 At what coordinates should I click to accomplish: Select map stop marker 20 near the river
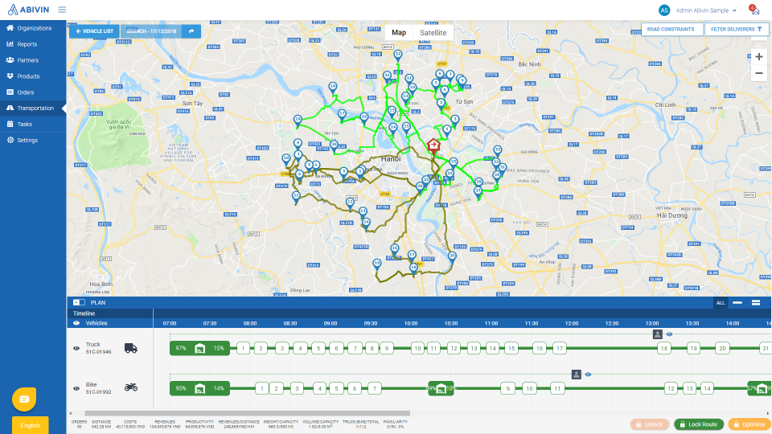[452, 257]
